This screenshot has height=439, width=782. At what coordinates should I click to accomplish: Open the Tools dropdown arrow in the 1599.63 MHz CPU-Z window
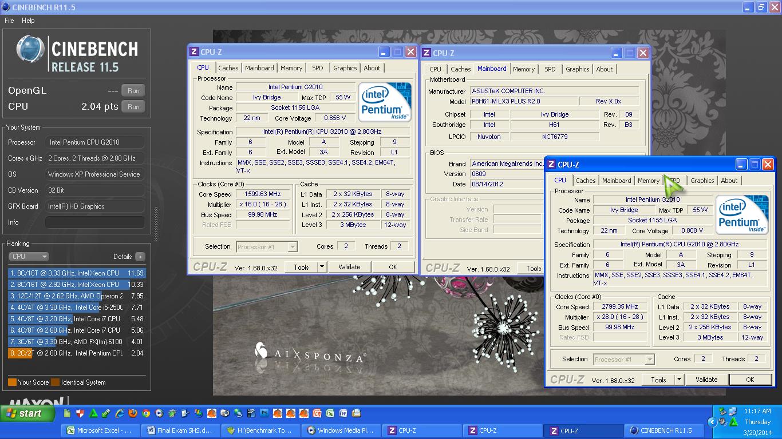322,267
